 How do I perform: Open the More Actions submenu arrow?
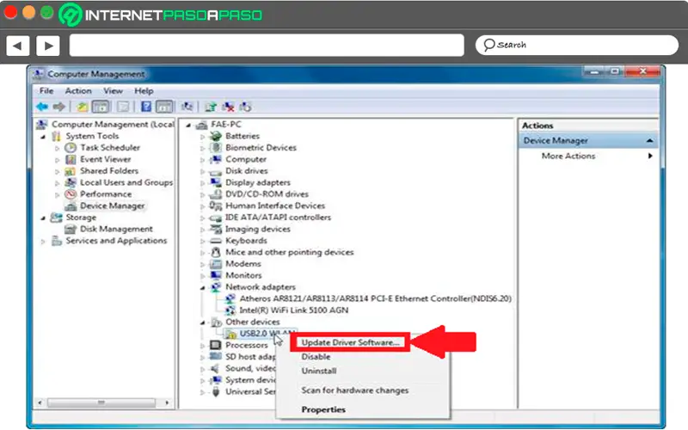[650, 156]
